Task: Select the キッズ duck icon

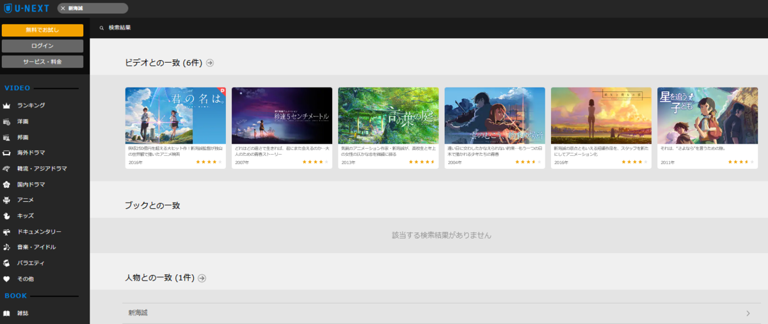Action: pos(6,216)
